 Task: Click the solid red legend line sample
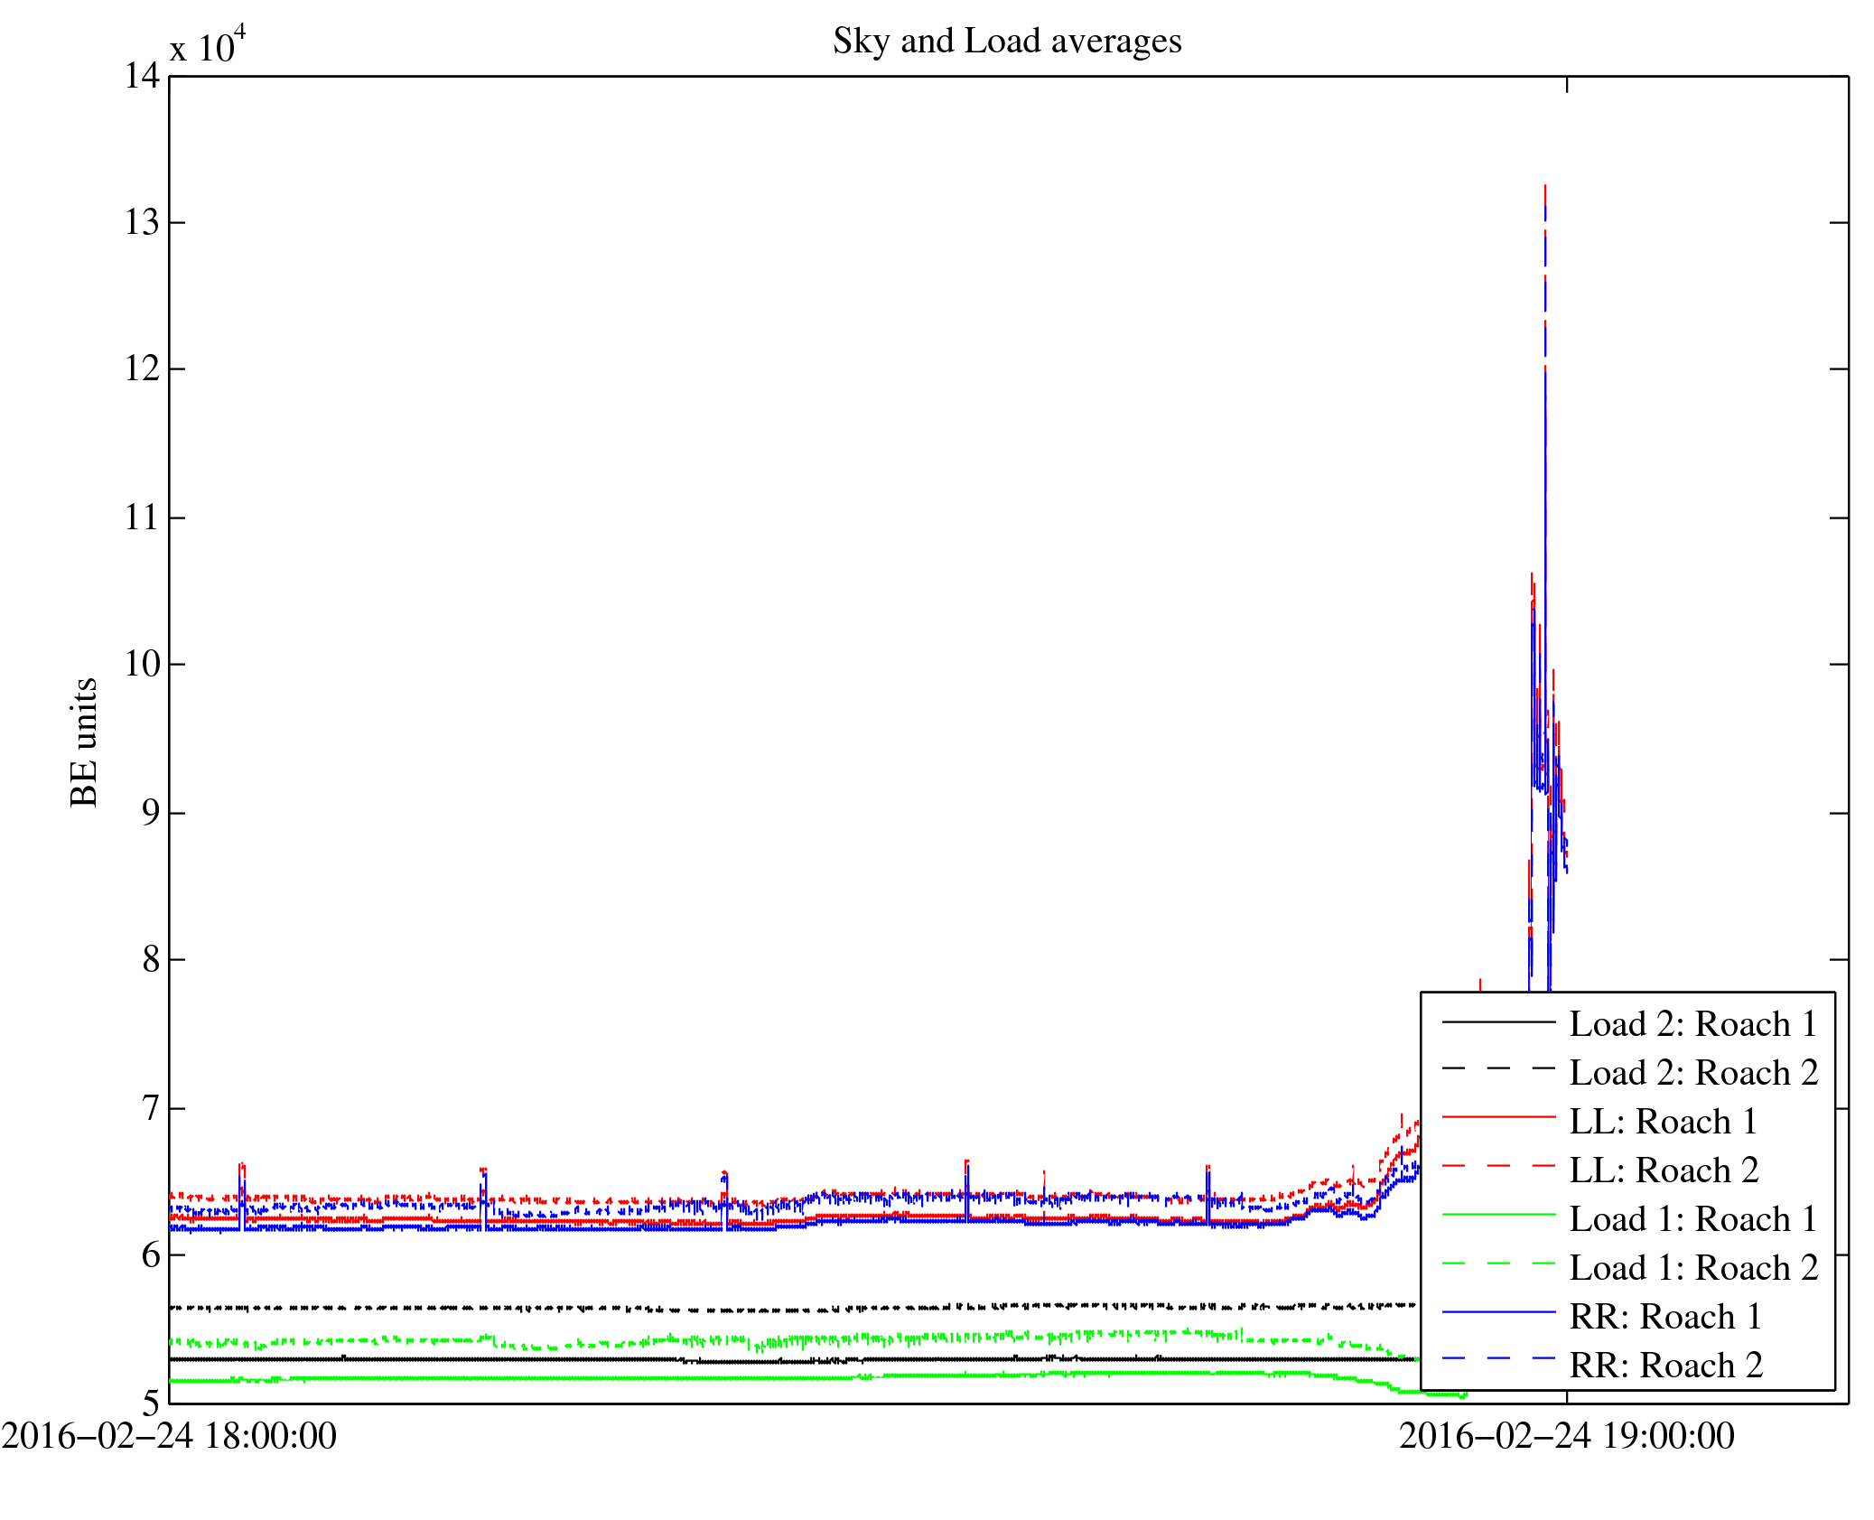(1498, 1118)
